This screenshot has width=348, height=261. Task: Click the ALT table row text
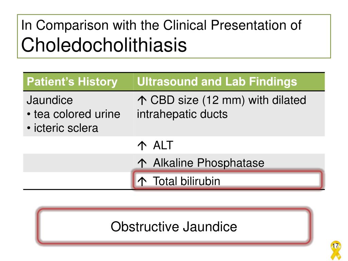click(x=163, y=145)
